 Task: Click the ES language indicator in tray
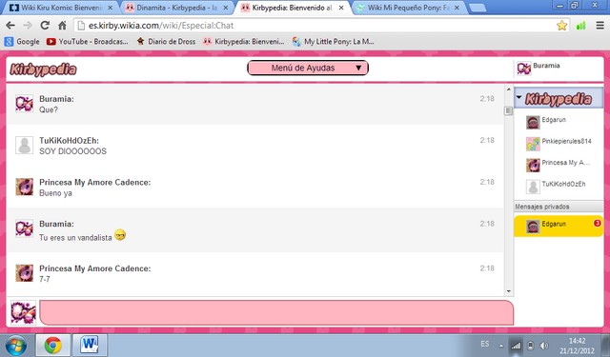485,345
